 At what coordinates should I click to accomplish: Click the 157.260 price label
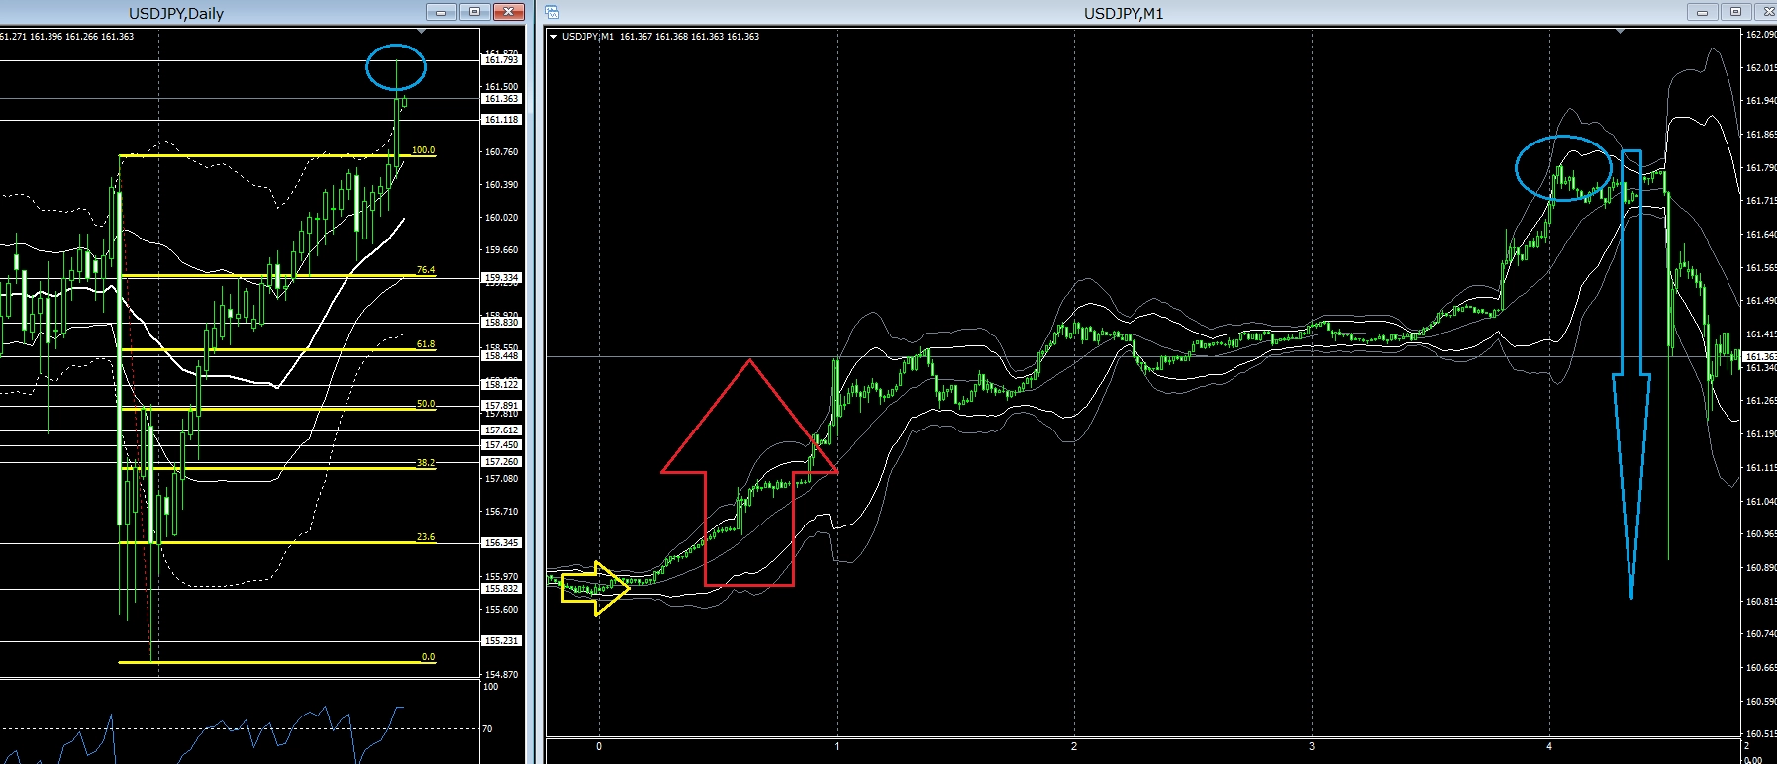pos(502,462)
